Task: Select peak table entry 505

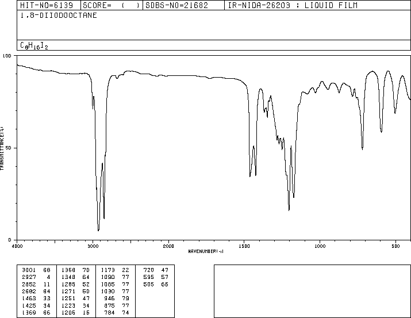Action: [x=149, y=285]
